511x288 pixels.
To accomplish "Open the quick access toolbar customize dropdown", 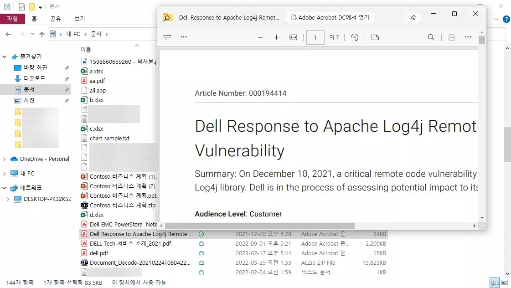I will [x=40, y=7].
